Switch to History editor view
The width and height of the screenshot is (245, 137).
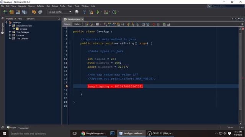(x=77, y=24)
